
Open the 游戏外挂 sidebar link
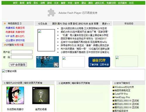click(20, 40)
